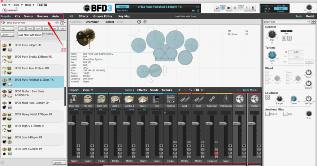Enable the Flip LR checkbox
This screenshot has height=166, width=317.
(267, 114)
